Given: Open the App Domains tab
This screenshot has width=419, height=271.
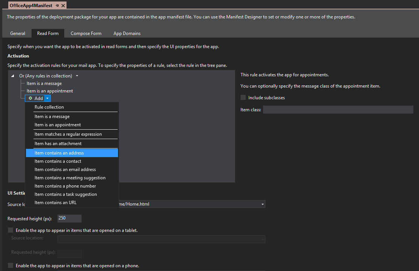Looking at the screenshot, I should coord(127,33).
